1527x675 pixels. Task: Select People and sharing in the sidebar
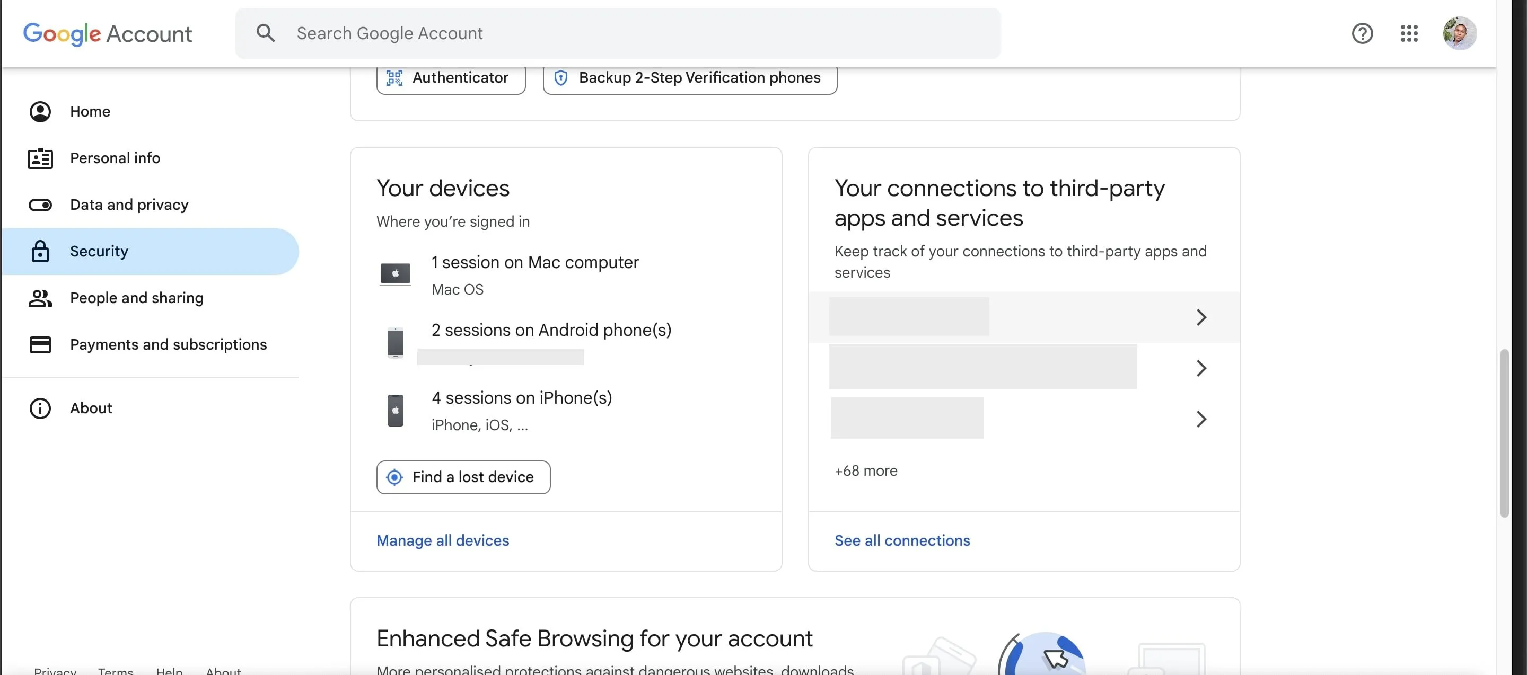[136, 298]
